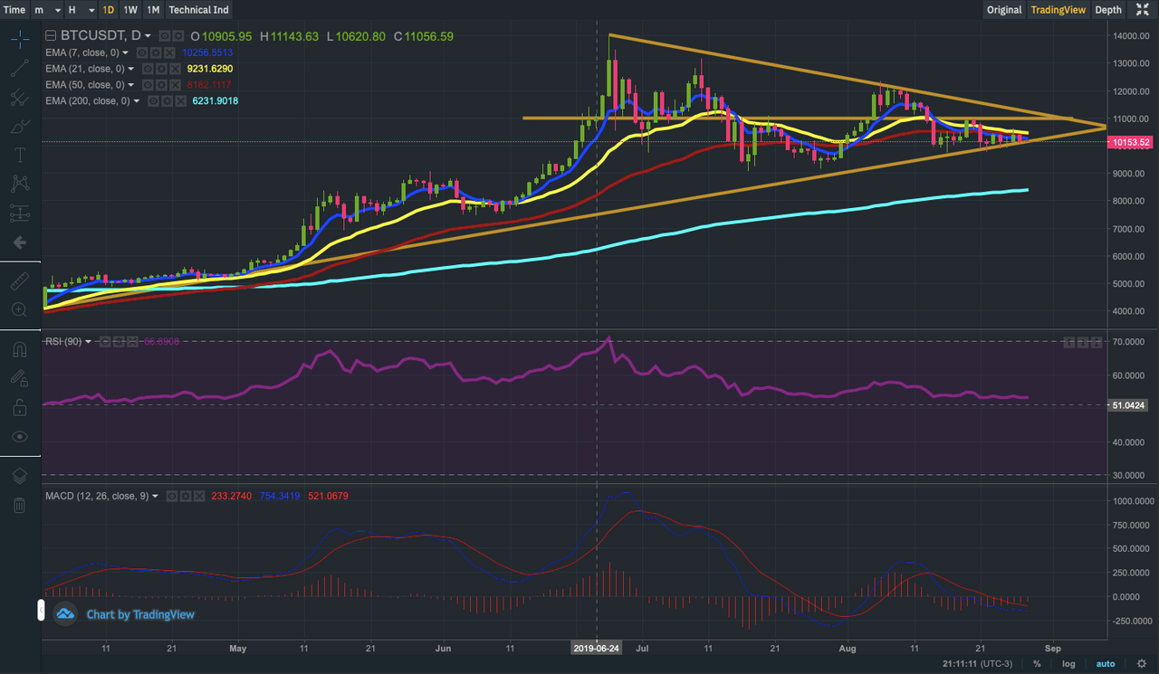Select the crosshair cursor tool

point(19,39)
